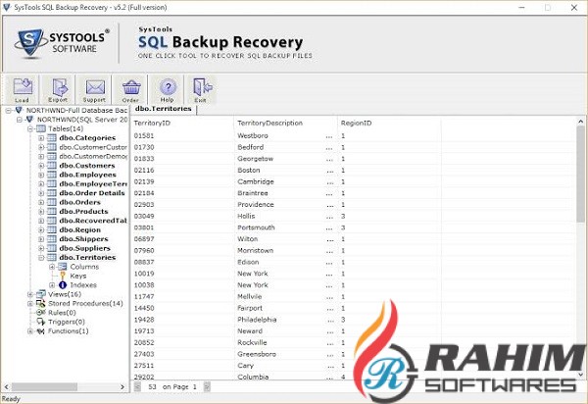
Task: Click ellipsis button in Boston row
Action: [x=329, y=171]
